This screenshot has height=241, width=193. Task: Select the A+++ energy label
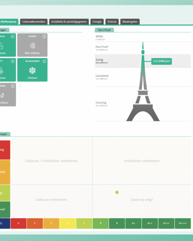166,223
